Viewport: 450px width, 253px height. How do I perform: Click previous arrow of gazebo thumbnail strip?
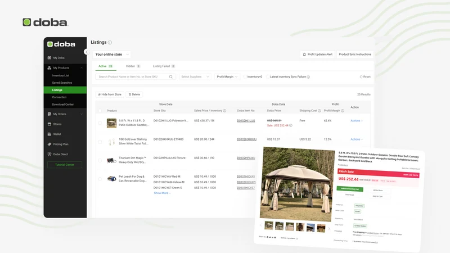(x=260, y=225)
